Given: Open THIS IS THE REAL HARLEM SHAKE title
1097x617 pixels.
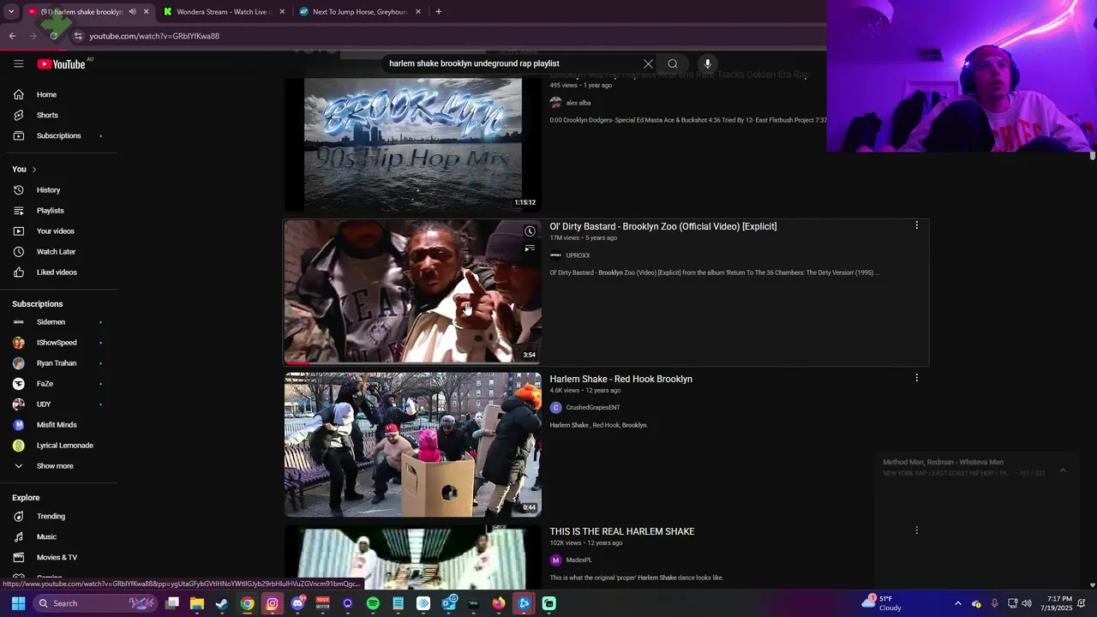Looking at the screenshot, I should click(x=621, y=531).
